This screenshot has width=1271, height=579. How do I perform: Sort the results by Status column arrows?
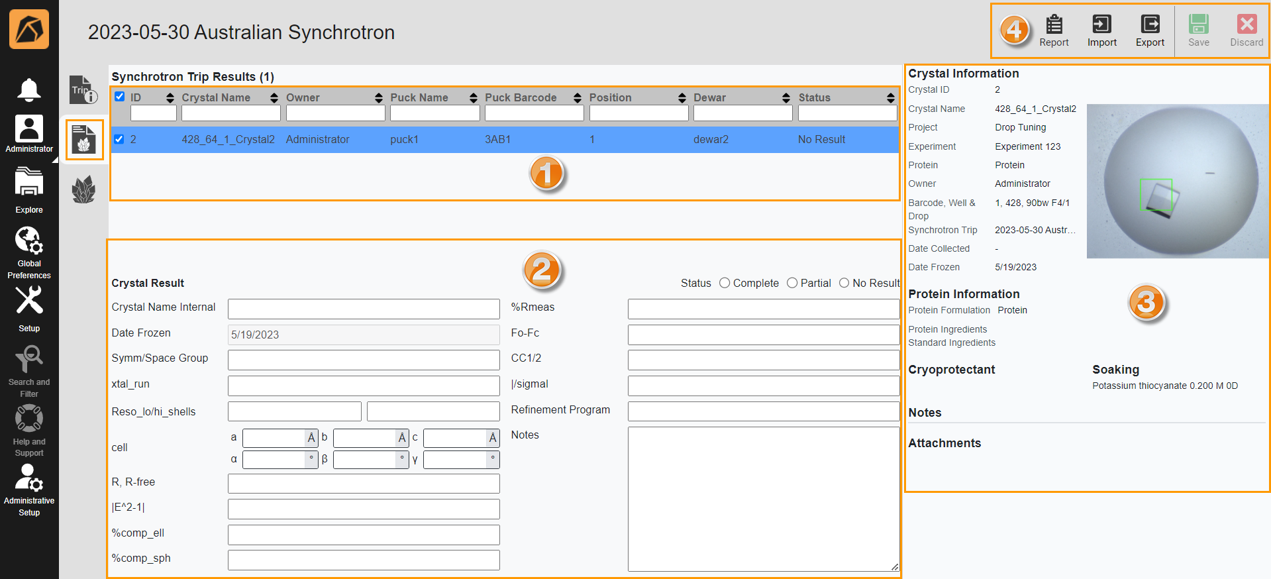(891, 98)
